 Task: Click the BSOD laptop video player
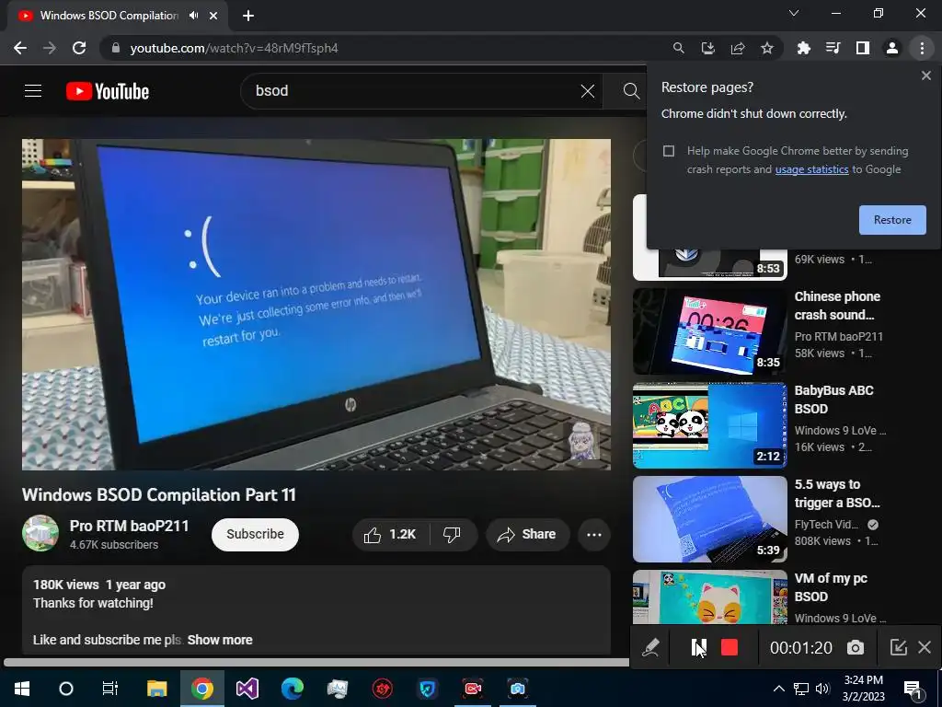pos(316,304)
